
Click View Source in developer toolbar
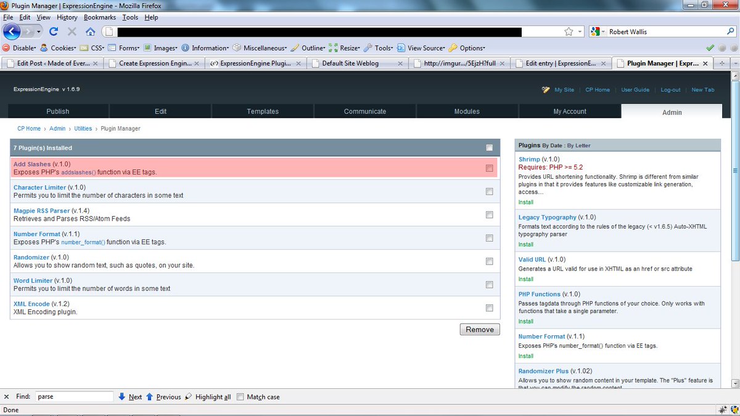tap(422, 47)
